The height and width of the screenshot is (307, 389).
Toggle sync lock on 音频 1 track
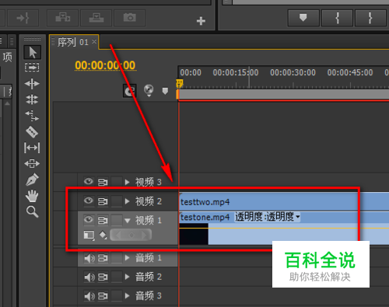103,258
